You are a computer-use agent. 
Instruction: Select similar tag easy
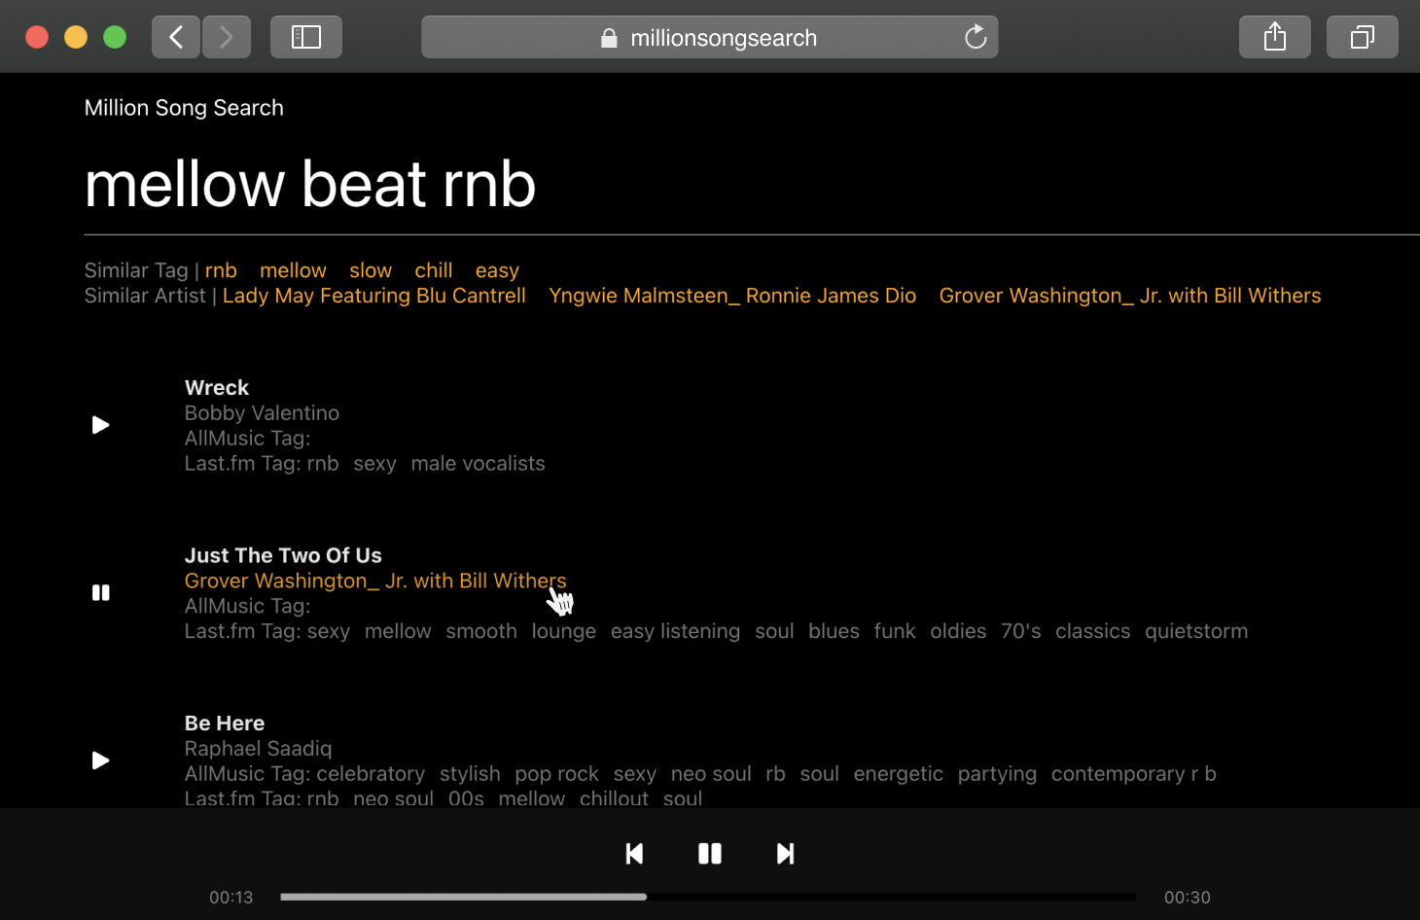tap(497, 271)
